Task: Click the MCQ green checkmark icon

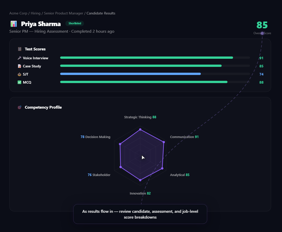Action: point(20,82)
